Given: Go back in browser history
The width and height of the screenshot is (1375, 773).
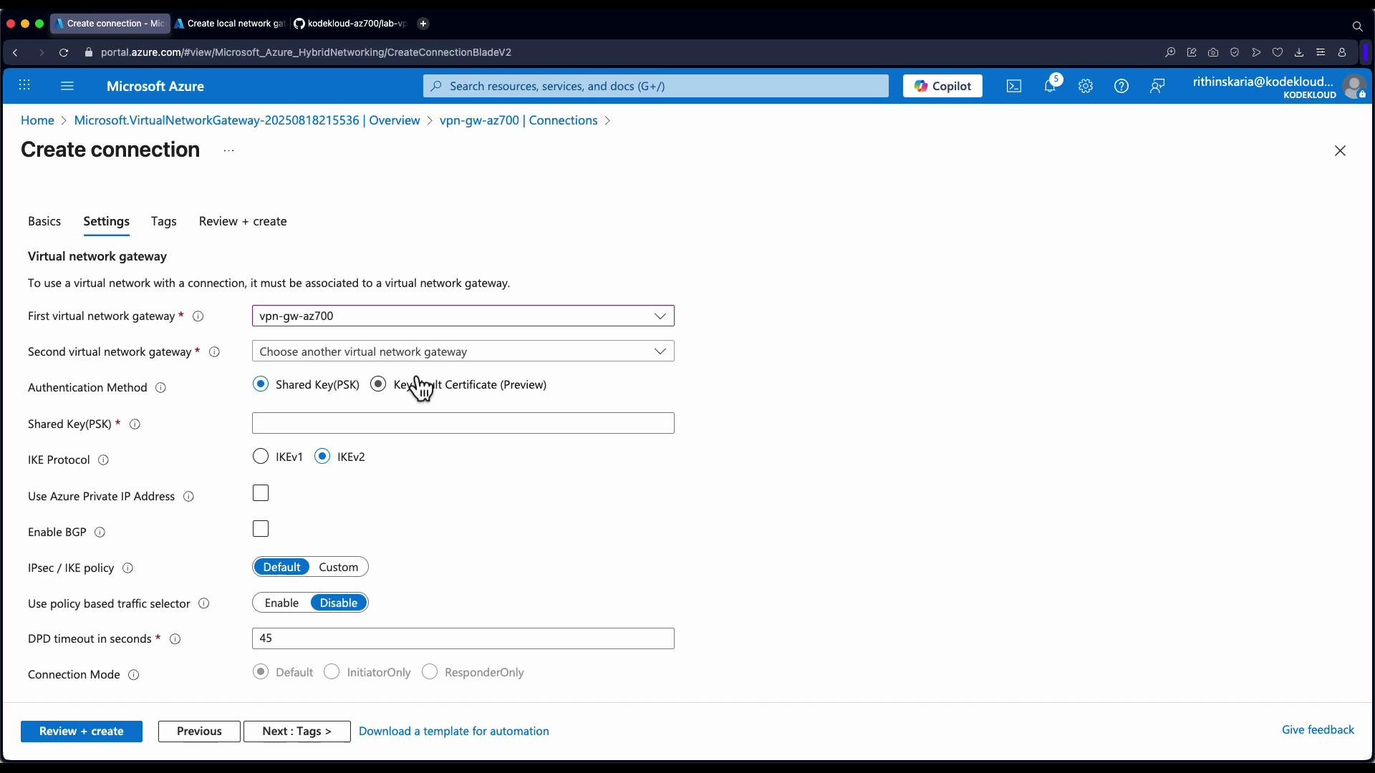Looking at the screenshot, I should pyautogui.click(x=15, y=52).
